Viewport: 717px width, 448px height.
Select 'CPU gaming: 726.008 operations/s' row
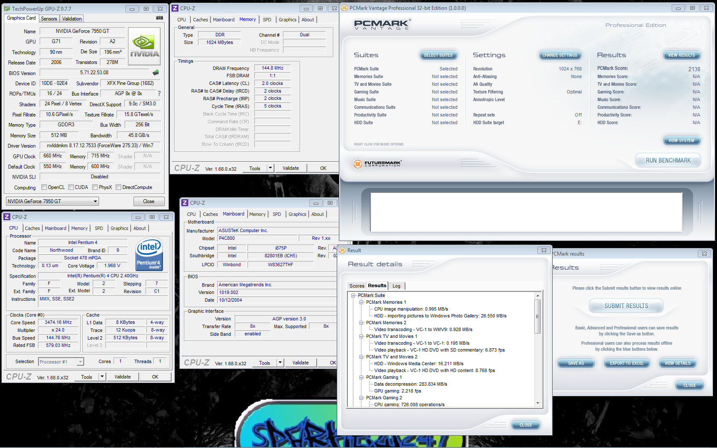409,404
